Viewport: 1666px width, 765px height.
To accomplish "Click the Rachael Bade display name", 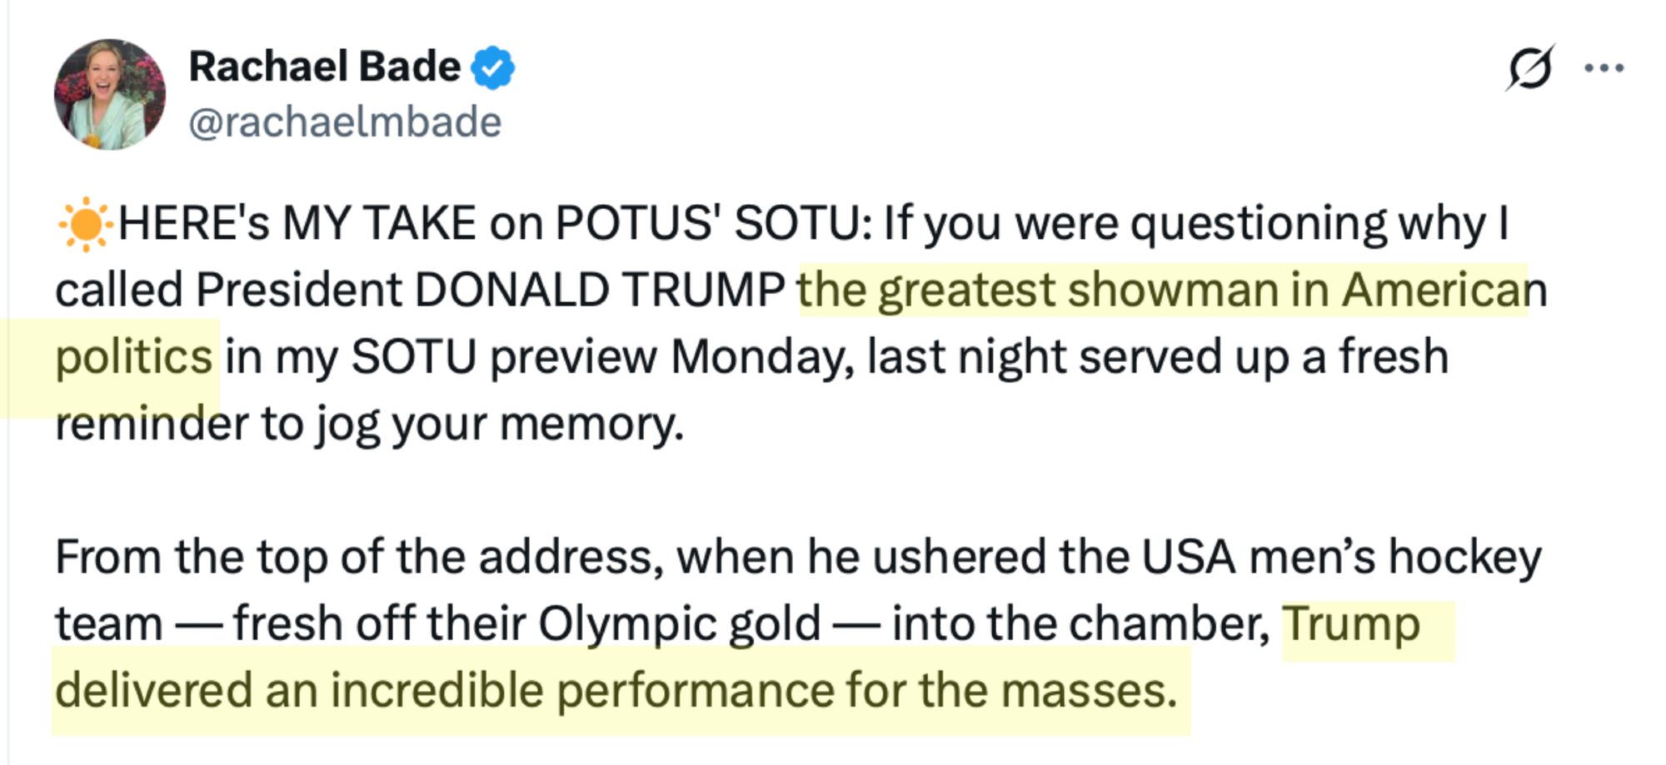I will (x=324, y=67).
